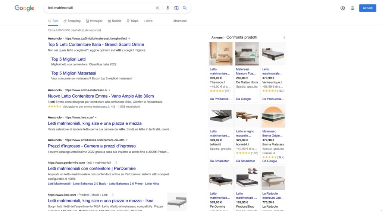Open the Strumenti tools menu
The height and width of the screenshot is (211, 382).
point(180,21)
